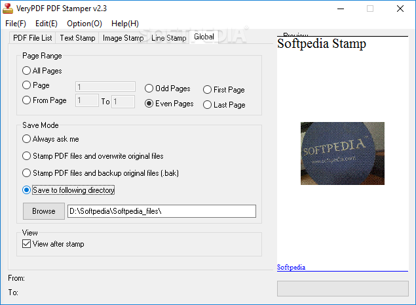Click the empty button below the preview
Screen dimensions: 416x305
tap(343, 289)
